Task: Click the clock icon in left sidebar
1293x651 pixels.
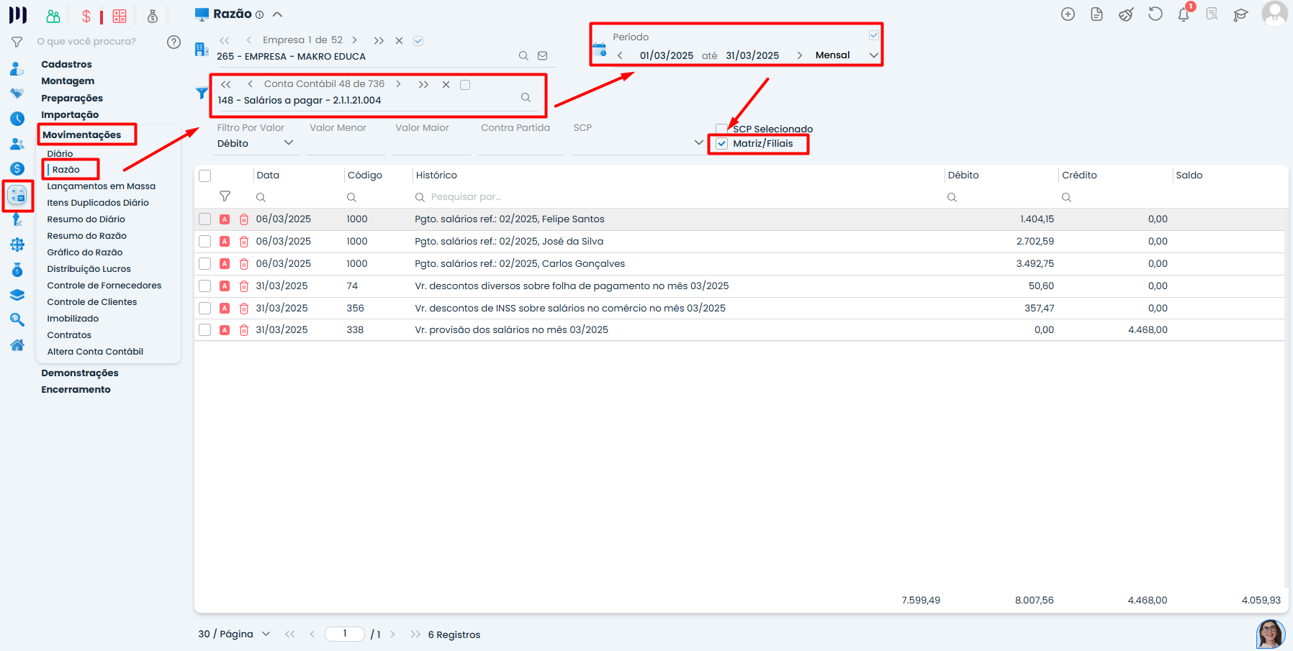Action: 17,119
